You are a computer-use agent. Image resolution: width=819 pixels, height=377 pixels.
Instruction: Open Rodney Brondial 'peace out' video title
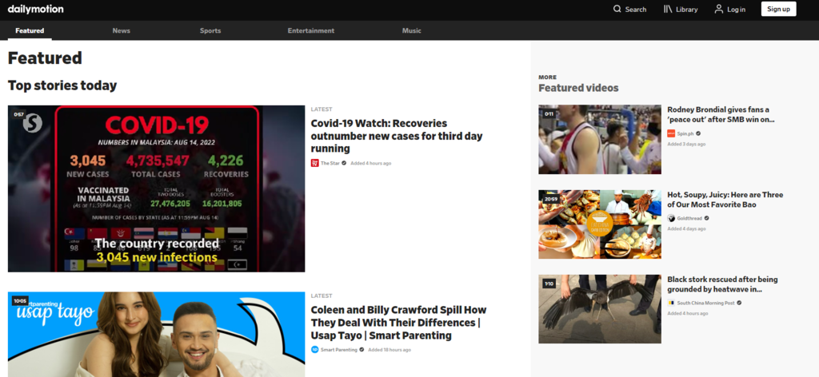pyautogui.click(x=721, y=114)
